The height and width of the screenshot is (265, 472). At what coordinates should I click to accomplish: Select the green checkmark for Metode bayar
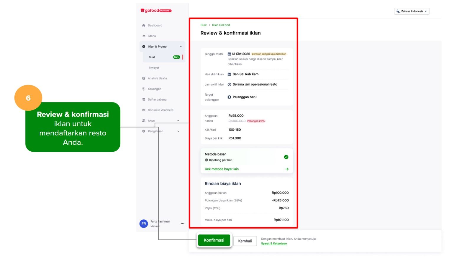(286, 157)
